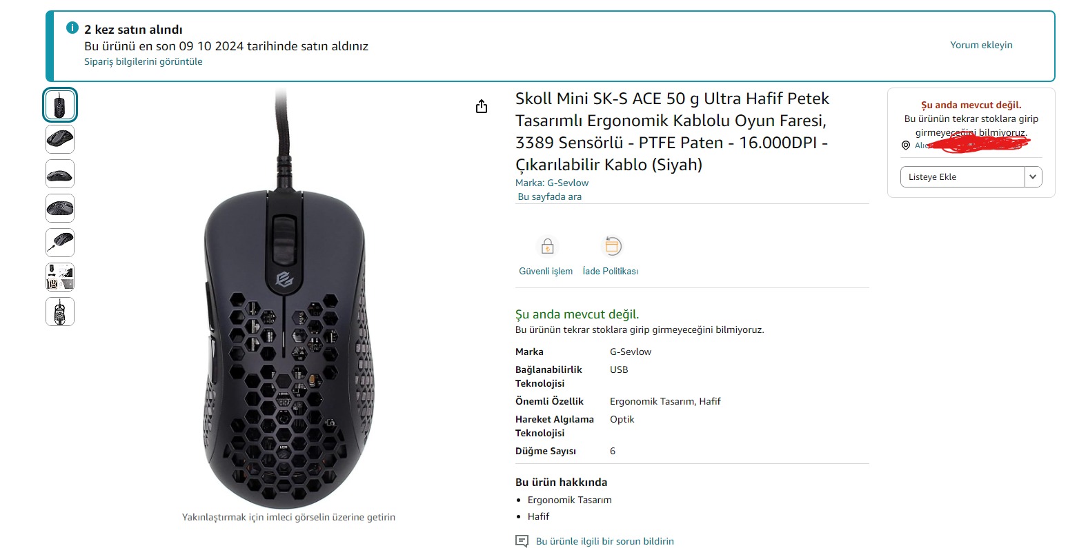Click the report issue speech bubble icon
Image resolution: width=1068 pixels, height=548 pixels.
522,541
